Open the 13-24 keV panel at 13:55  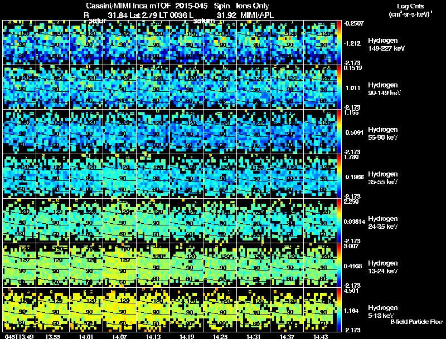click(52, 266)
